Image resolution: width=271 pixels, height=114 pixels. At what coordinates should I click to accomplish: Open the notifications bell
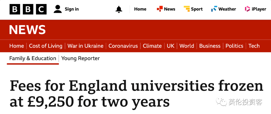click(x=119, y=9)
